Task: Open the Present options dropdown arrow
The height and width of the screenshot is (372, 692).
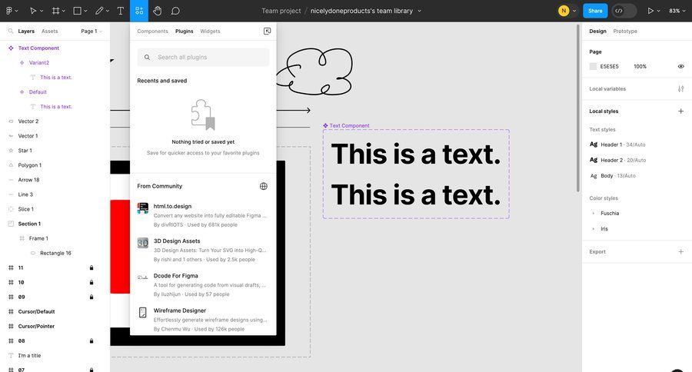Action: [x=659, y=11]
